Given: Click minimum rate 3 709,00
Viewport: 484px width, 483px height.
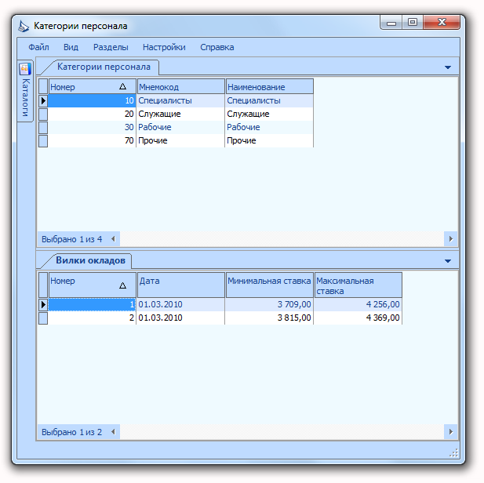Looking at the screenshot, I should (x=269, y=304).
